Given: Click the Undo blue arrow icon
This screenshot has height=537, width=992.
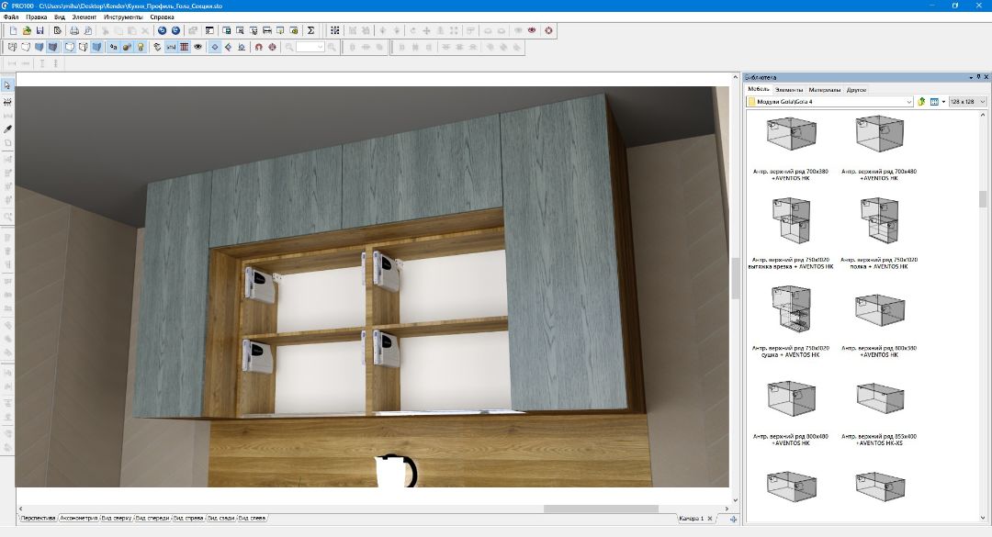Looking at the screenshot, I should click(x=162, y=30).
